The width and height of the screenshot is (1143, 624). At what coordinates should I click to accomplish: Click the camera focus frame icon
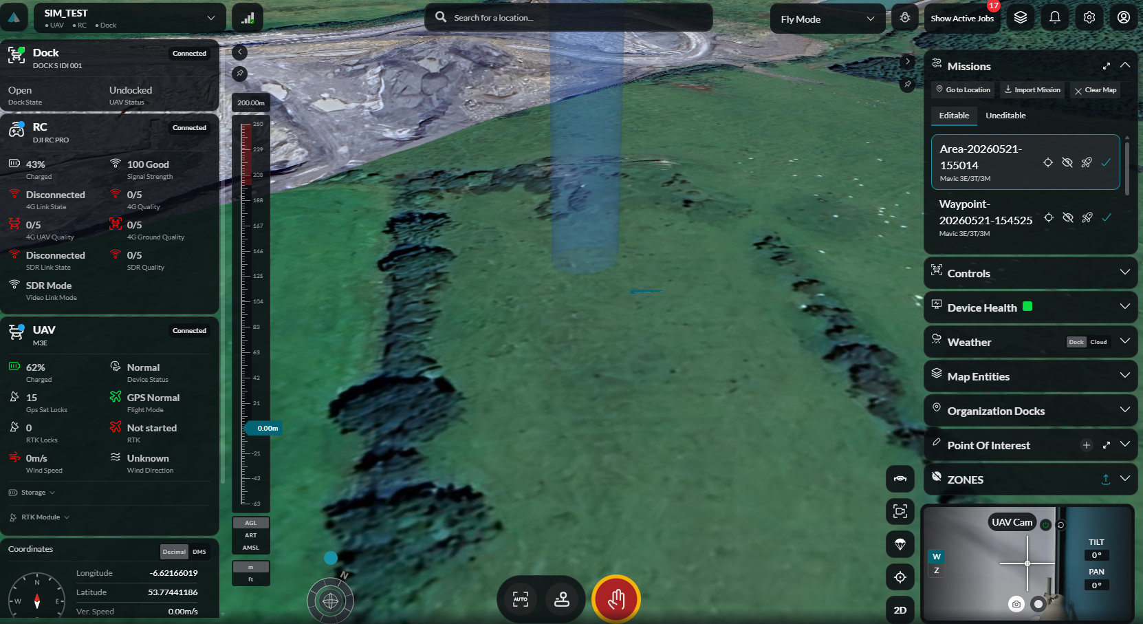click(x=900, y=511)
